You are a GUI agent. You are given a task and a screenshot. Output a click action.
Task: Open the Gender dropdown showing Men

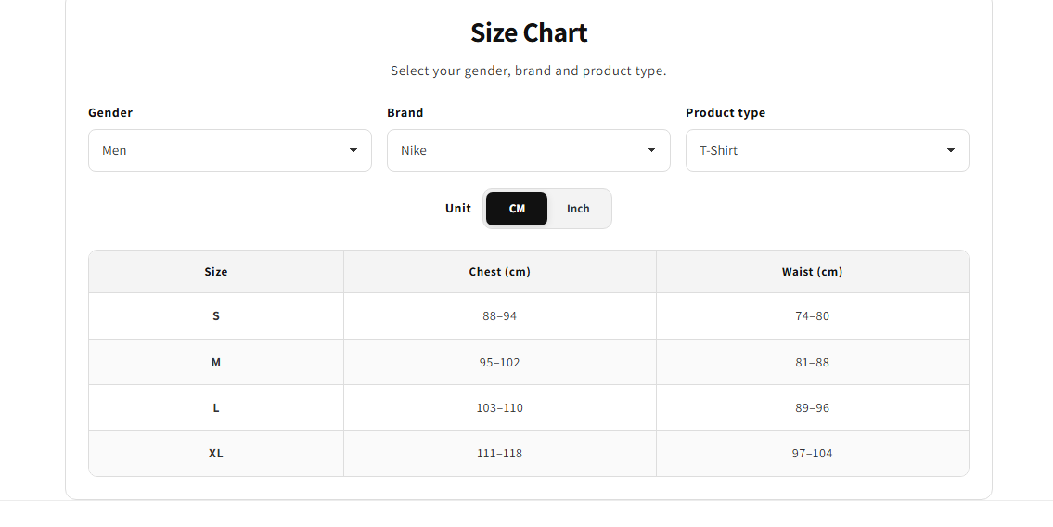coord(230,150)
